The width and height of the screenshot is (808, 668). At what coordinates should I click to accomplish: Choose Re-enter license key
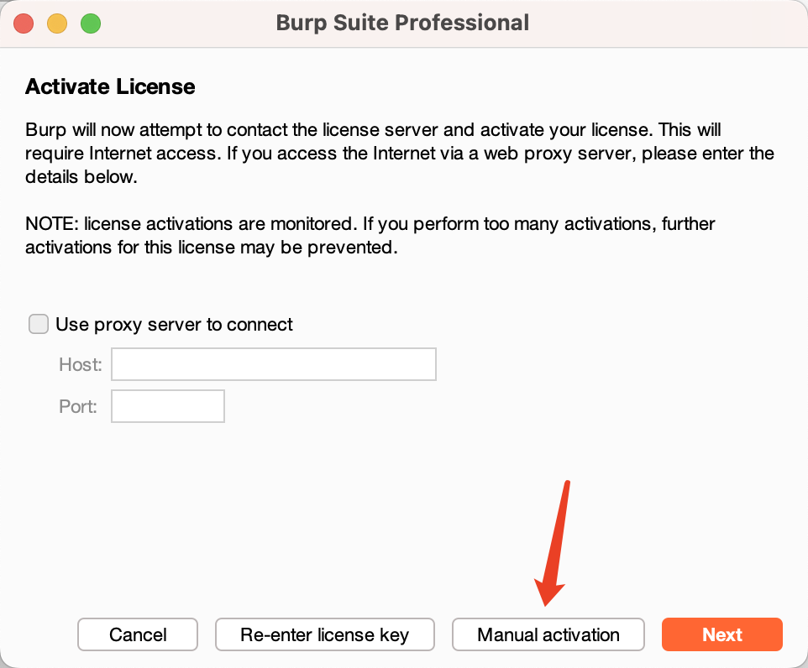tap(325, 634)
